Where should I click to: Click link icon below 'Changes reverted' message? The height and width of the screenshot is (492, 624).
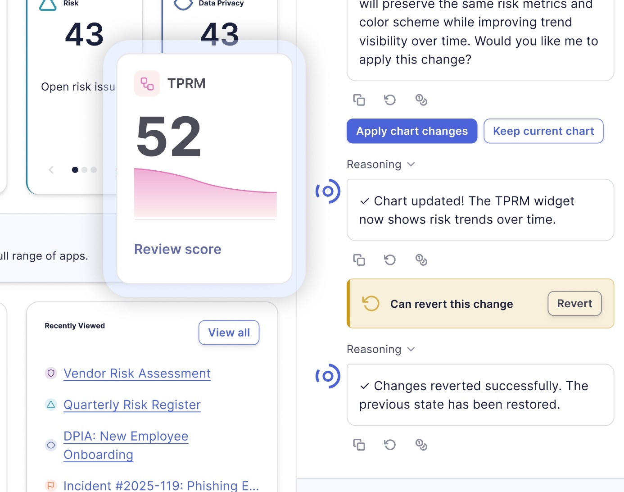click(x=421, y=445)
